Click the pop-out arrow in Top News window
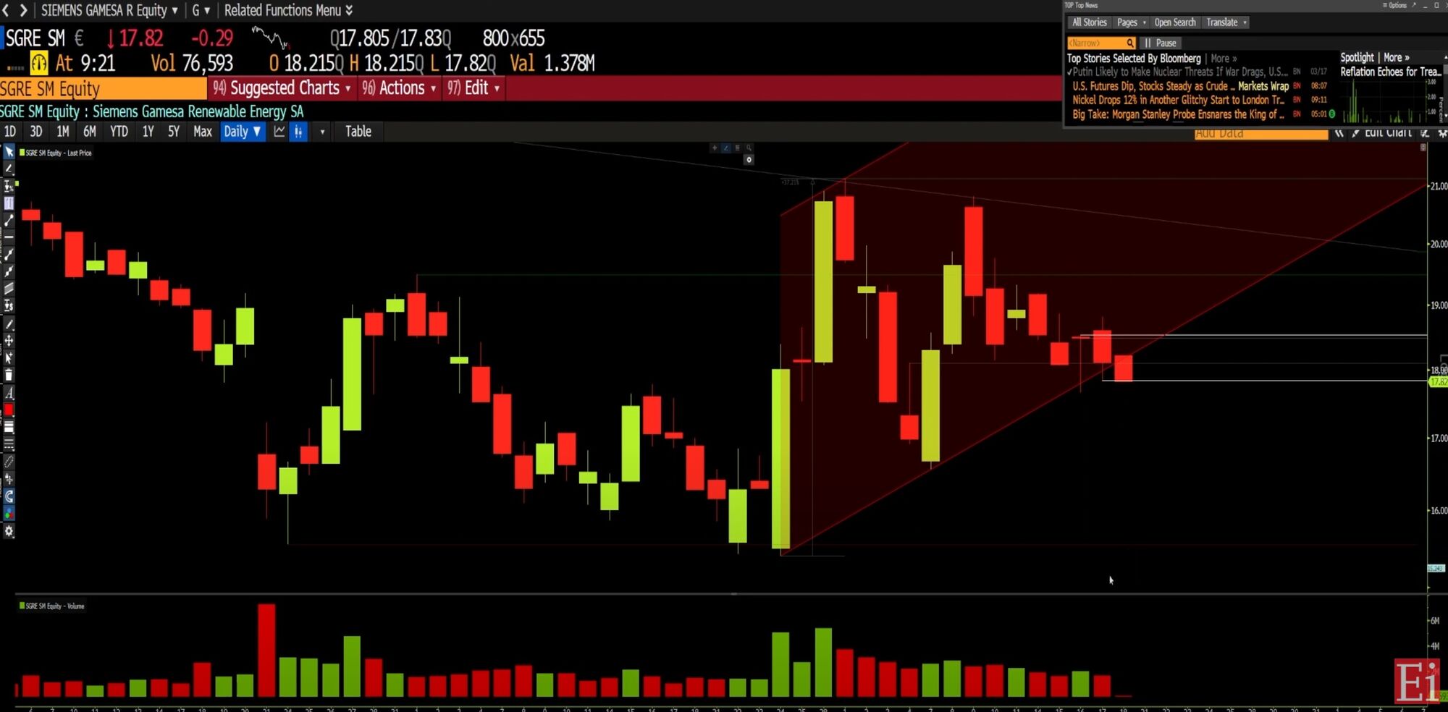 coord(1414,5)
